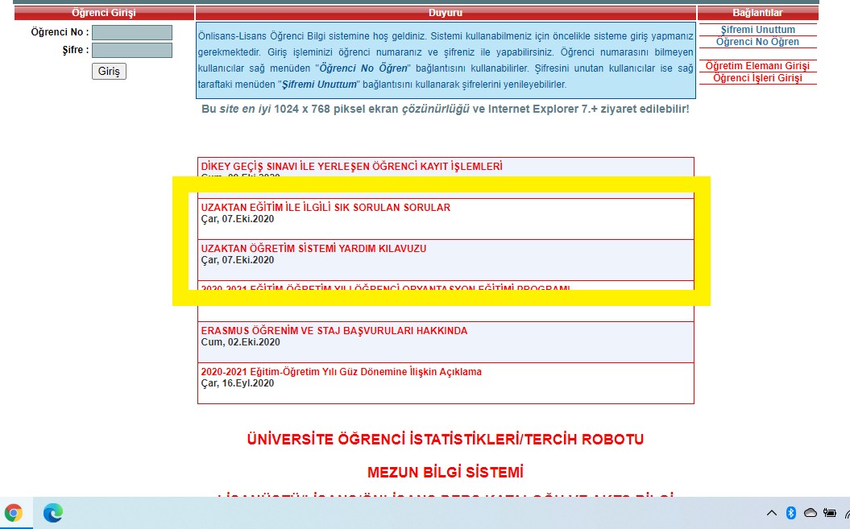This screenshot has width=850, height=529.
Task: Click the Öğrenci No input field
Action: [132, 33]
